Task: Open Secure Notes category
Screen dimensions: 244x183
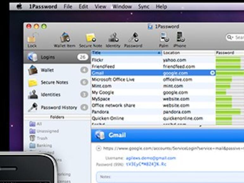Action: pos(57,82)
